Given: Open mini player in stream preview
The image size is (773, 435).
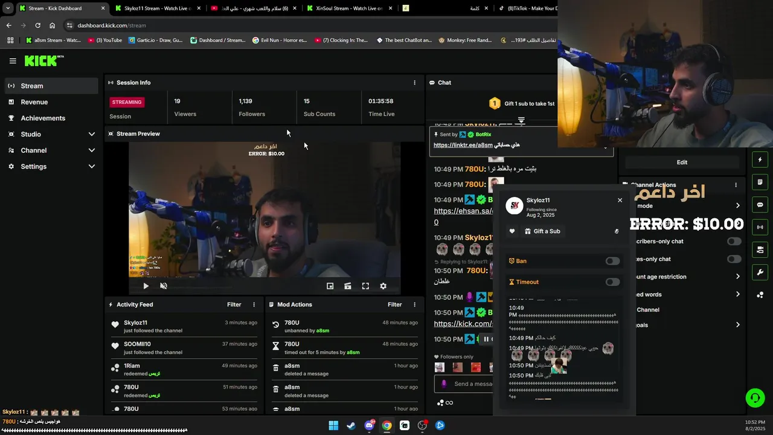Looking at the screenshot, I should pyautogui.click(x=330, y=286).
